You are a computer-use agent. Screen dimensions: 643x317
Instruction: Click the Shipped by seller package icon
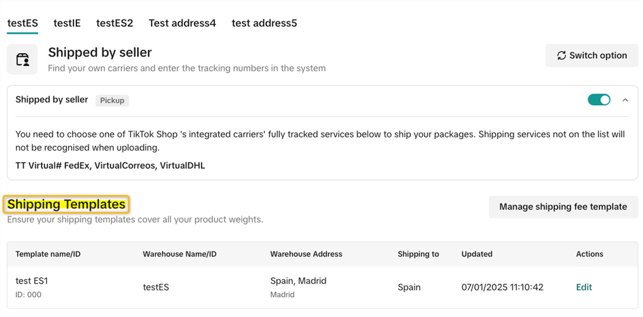[x=22, y=60]
